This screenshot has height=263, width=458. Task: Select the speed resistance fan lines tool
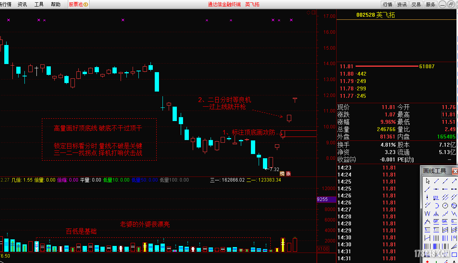click(x=454, y=246)
